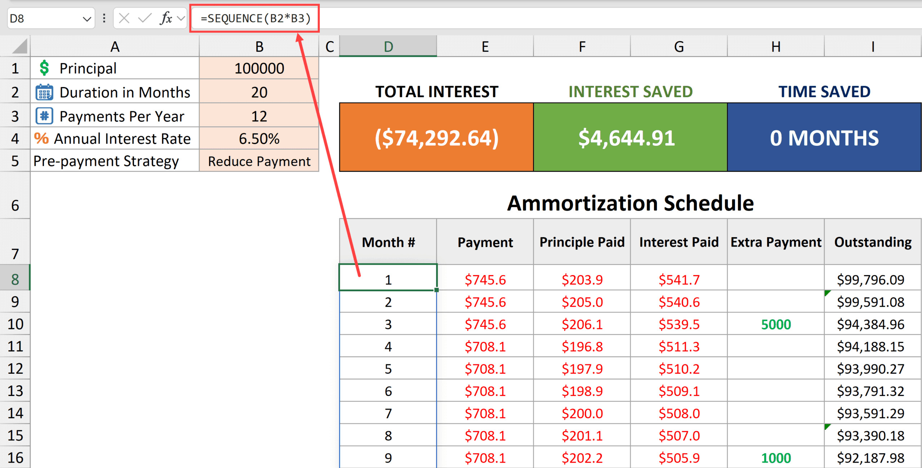Select column H header
Screen dimensions: 922x468
tap(776, 47)
